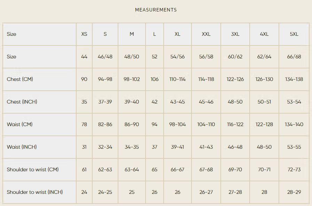Select the 54/56 size cell under XL
The image size is (312, 206).
pyautogui.click(x=177, y=57)
